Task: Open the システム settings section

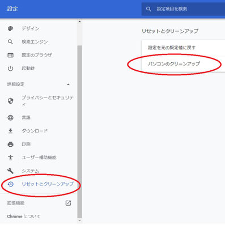Action: tap(30, 171)
